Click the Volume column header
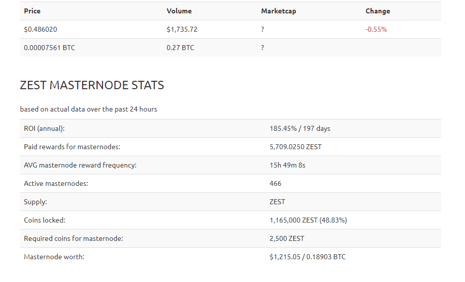 [179, 11]
